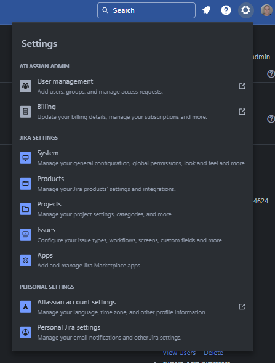Open System settings entry
This screenshot has height=363, width=275.
132,158
